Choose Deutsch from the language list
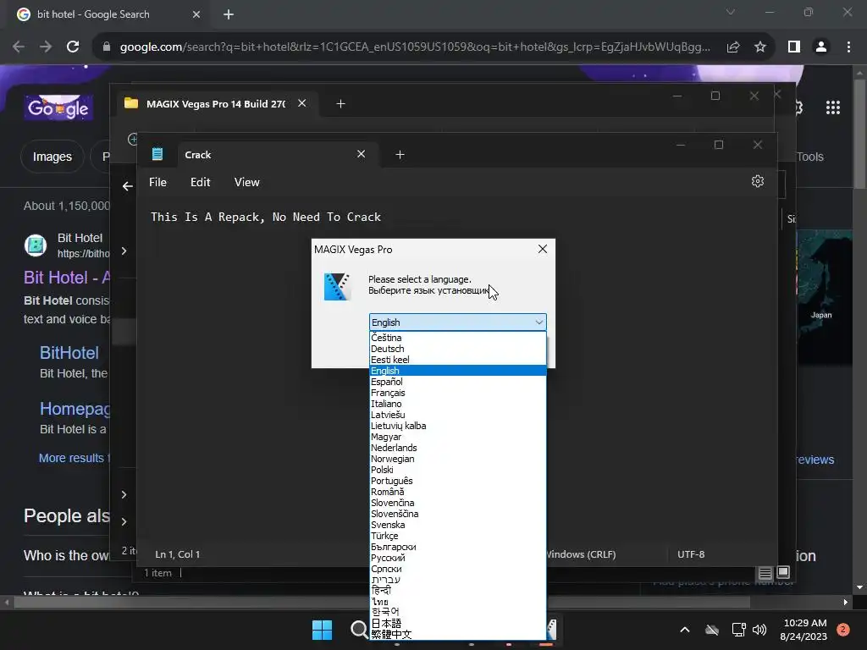Screen dimensions: 867x650 click(458, 349)
